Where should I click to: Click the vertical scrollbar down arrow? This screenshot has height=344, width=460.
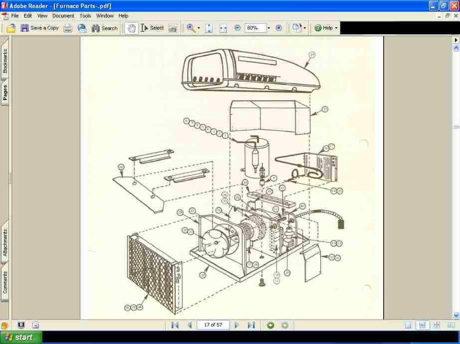(456, 315)
